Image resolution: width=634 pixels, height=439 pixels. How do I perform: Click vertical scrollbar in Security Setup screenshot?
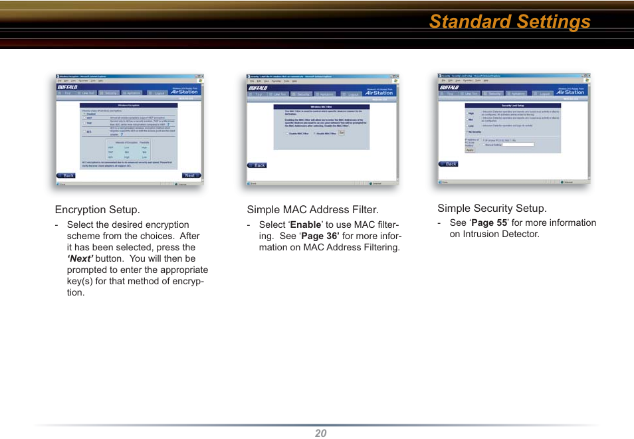[589, 132]
